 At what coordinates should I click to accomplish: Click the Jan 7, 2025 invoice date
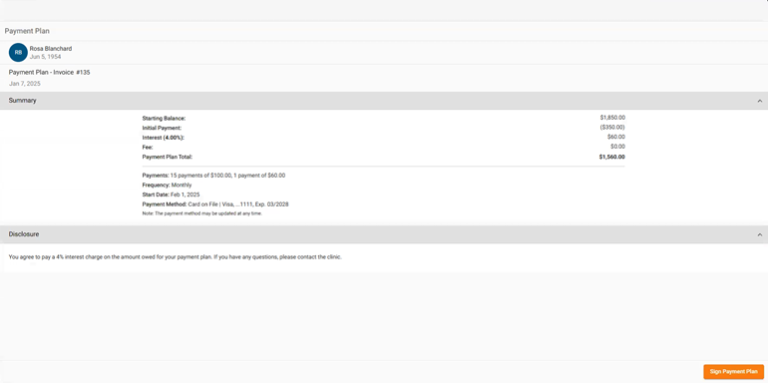point(25,84)
